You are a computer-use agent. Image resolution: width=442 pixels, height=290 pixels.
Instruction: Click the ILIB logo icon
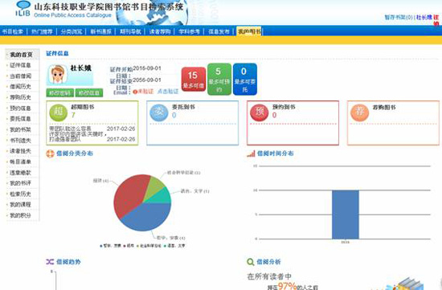coord(23,9)
